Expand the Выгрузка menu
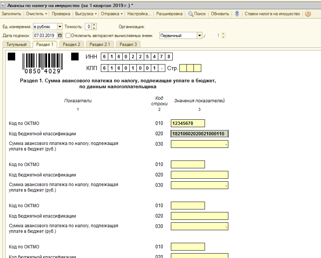This screenshot has width=321, height=258. click(86, 14)
